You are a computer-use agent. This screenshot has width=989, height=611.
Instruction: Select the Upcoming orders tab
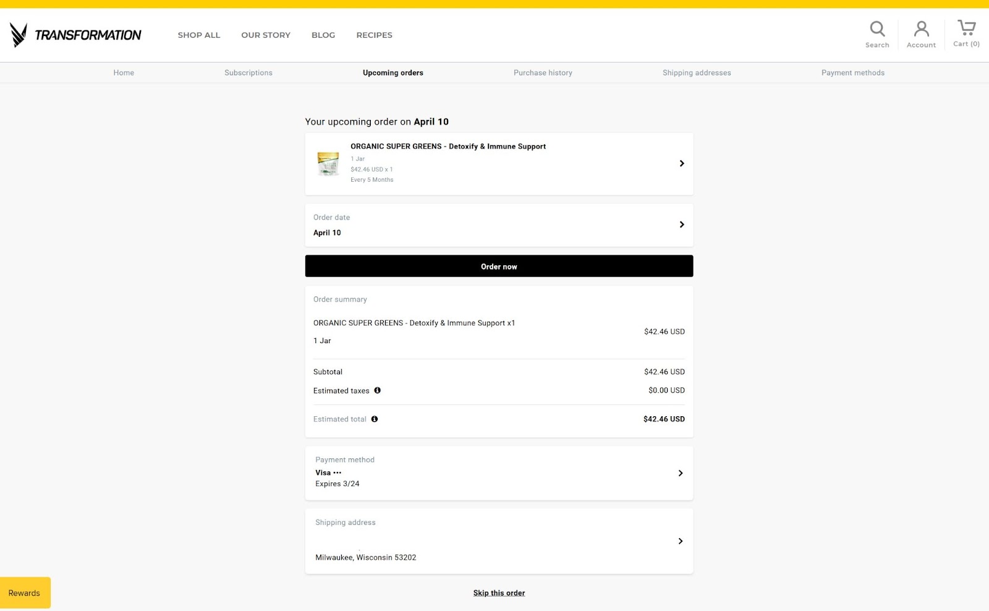[x=393, y=72]
